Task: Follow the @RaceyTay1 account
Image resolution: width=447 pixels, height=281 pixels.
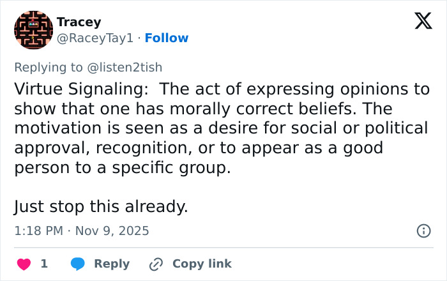Action: click(x=167, y=38)
